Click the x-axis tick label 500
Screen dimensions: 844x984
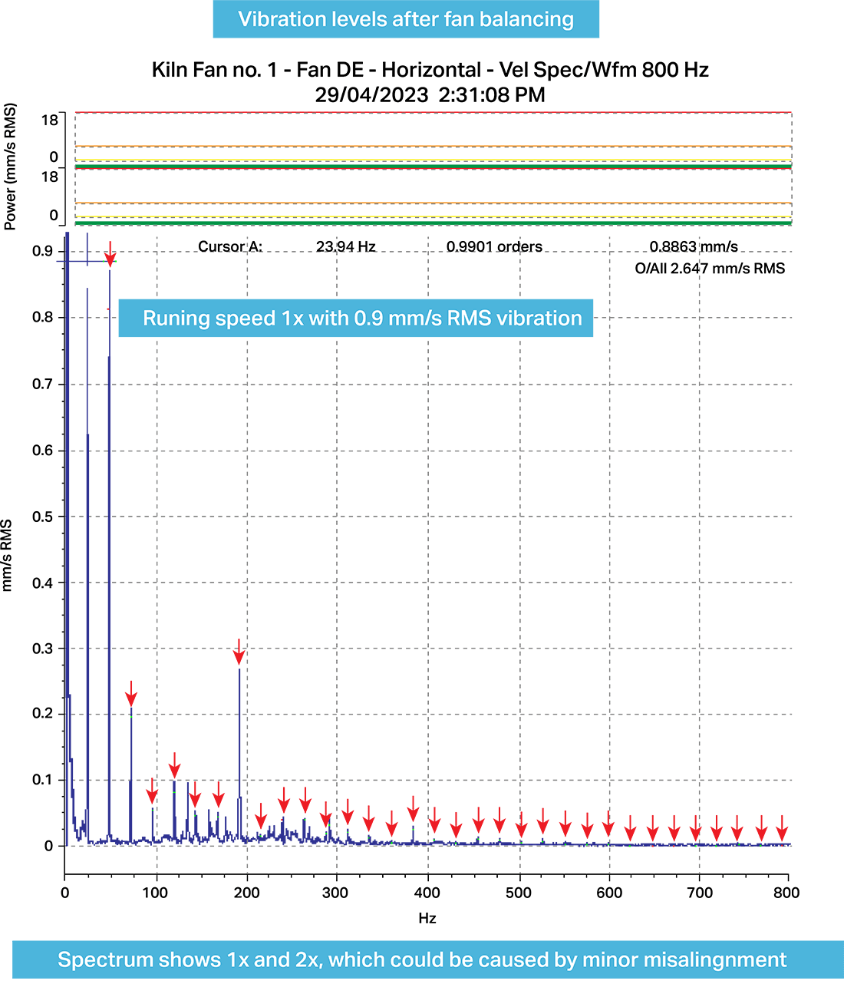tap(519, 893)
